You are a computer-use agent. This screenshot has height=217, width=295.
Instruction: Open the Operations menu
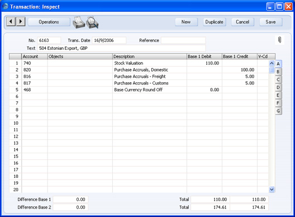(49, 22)
